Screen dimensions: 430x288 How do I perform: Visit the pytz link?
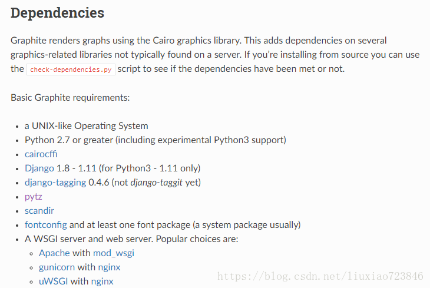(x=33, y=197)
